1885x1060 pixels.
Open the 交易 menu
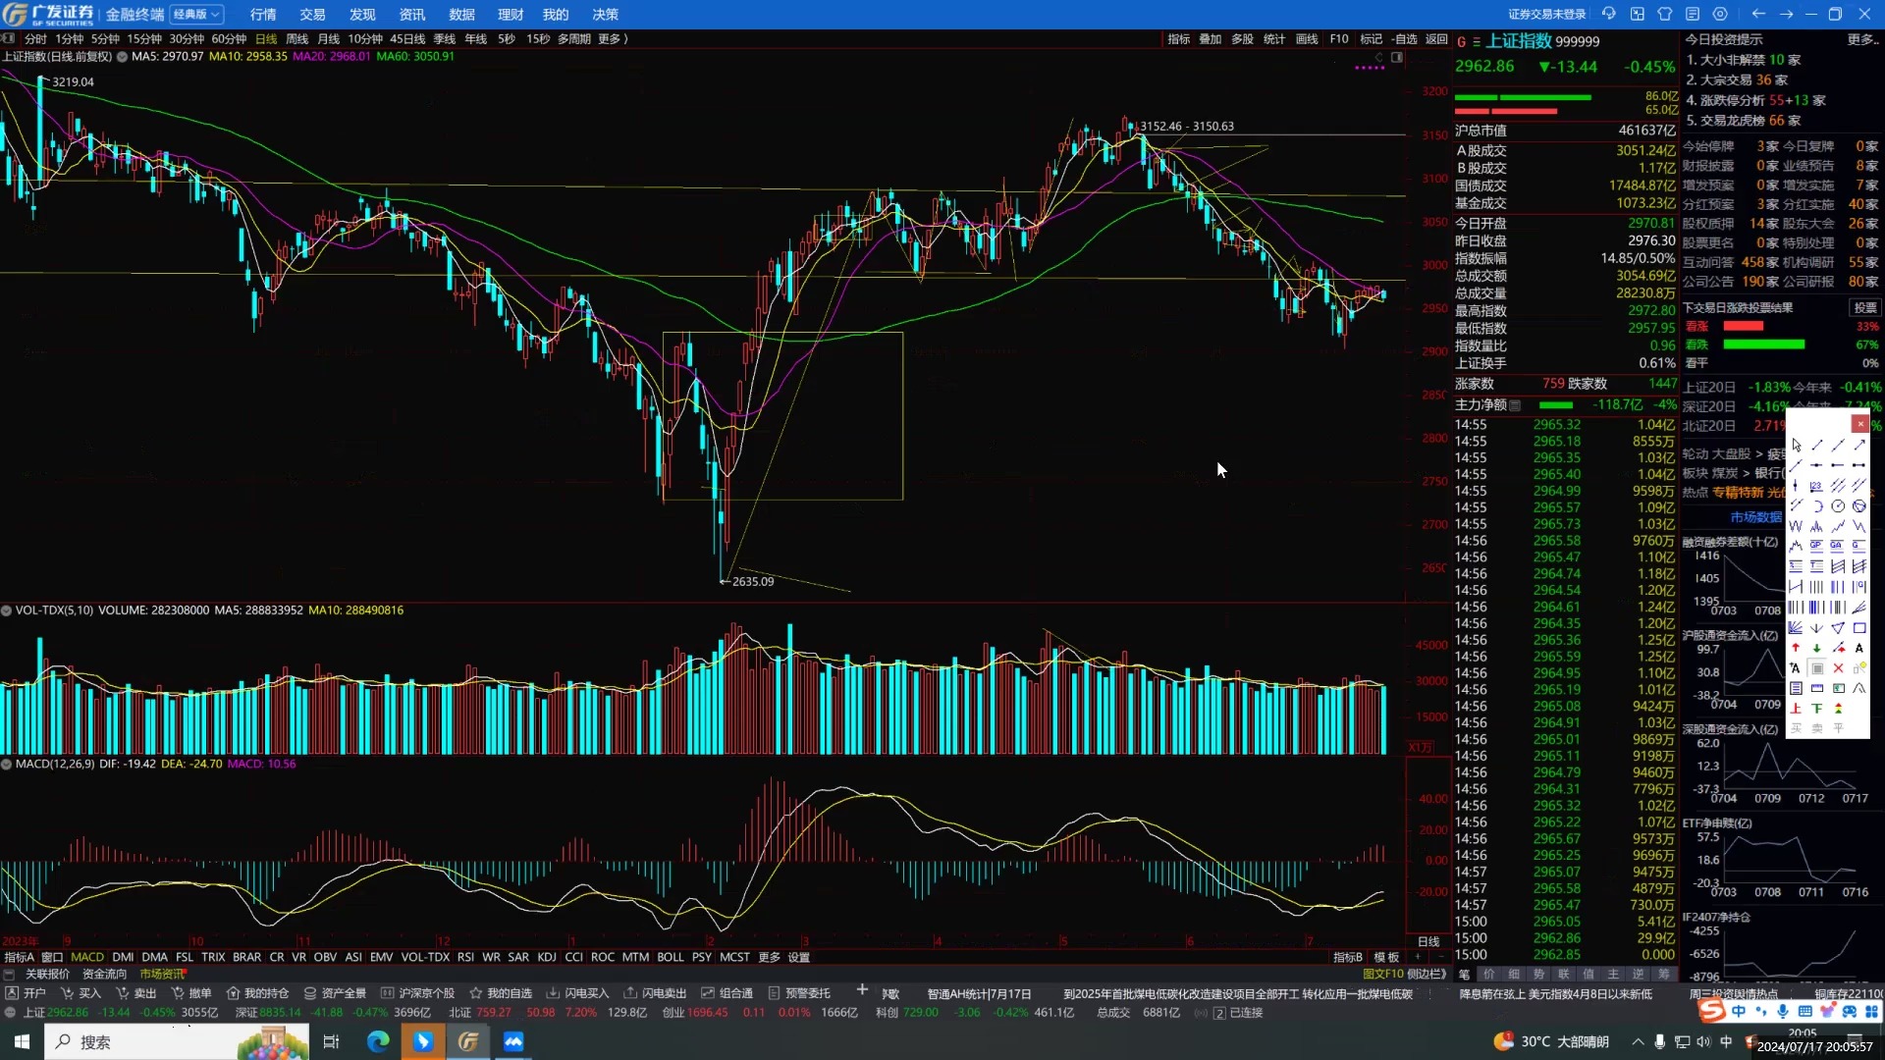click(312, 14)
